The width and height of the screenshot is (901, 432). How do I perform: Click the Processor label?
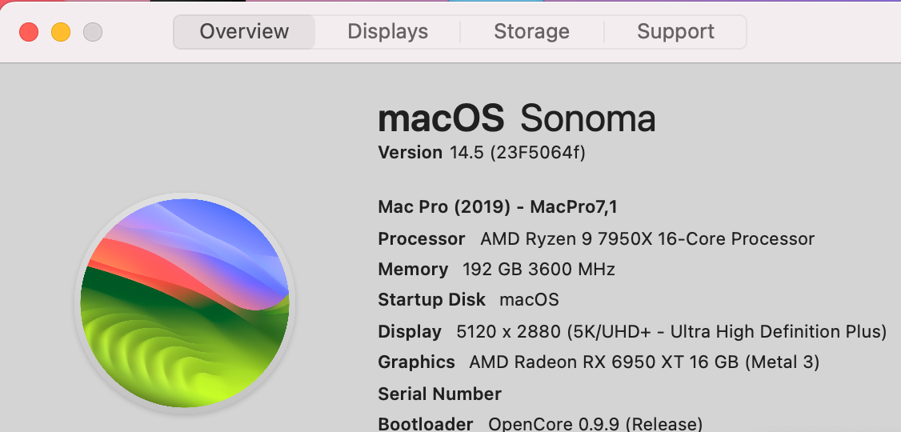[x=421, y=238]
